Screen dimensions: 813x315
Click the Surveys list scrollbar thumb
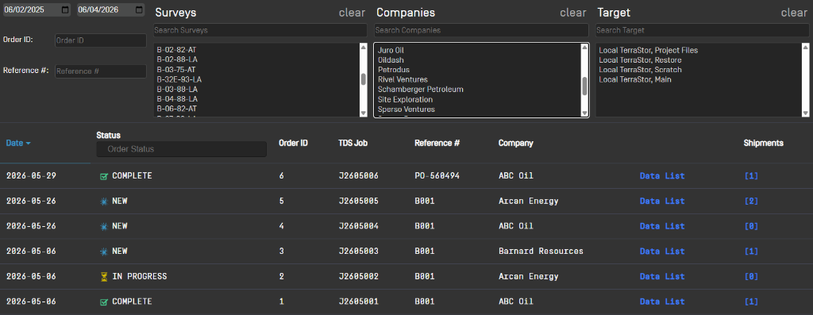pos(364,79)
